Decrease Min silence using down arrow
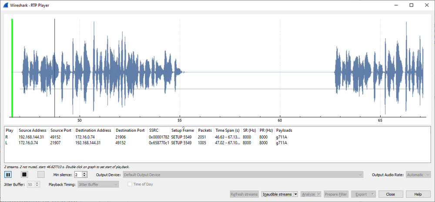435x202 pixels. coord(85,176)
